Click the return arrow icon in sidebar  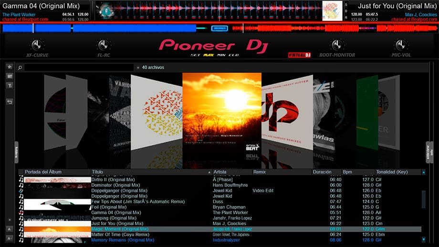pyautogui.click(x=10, y=102)
